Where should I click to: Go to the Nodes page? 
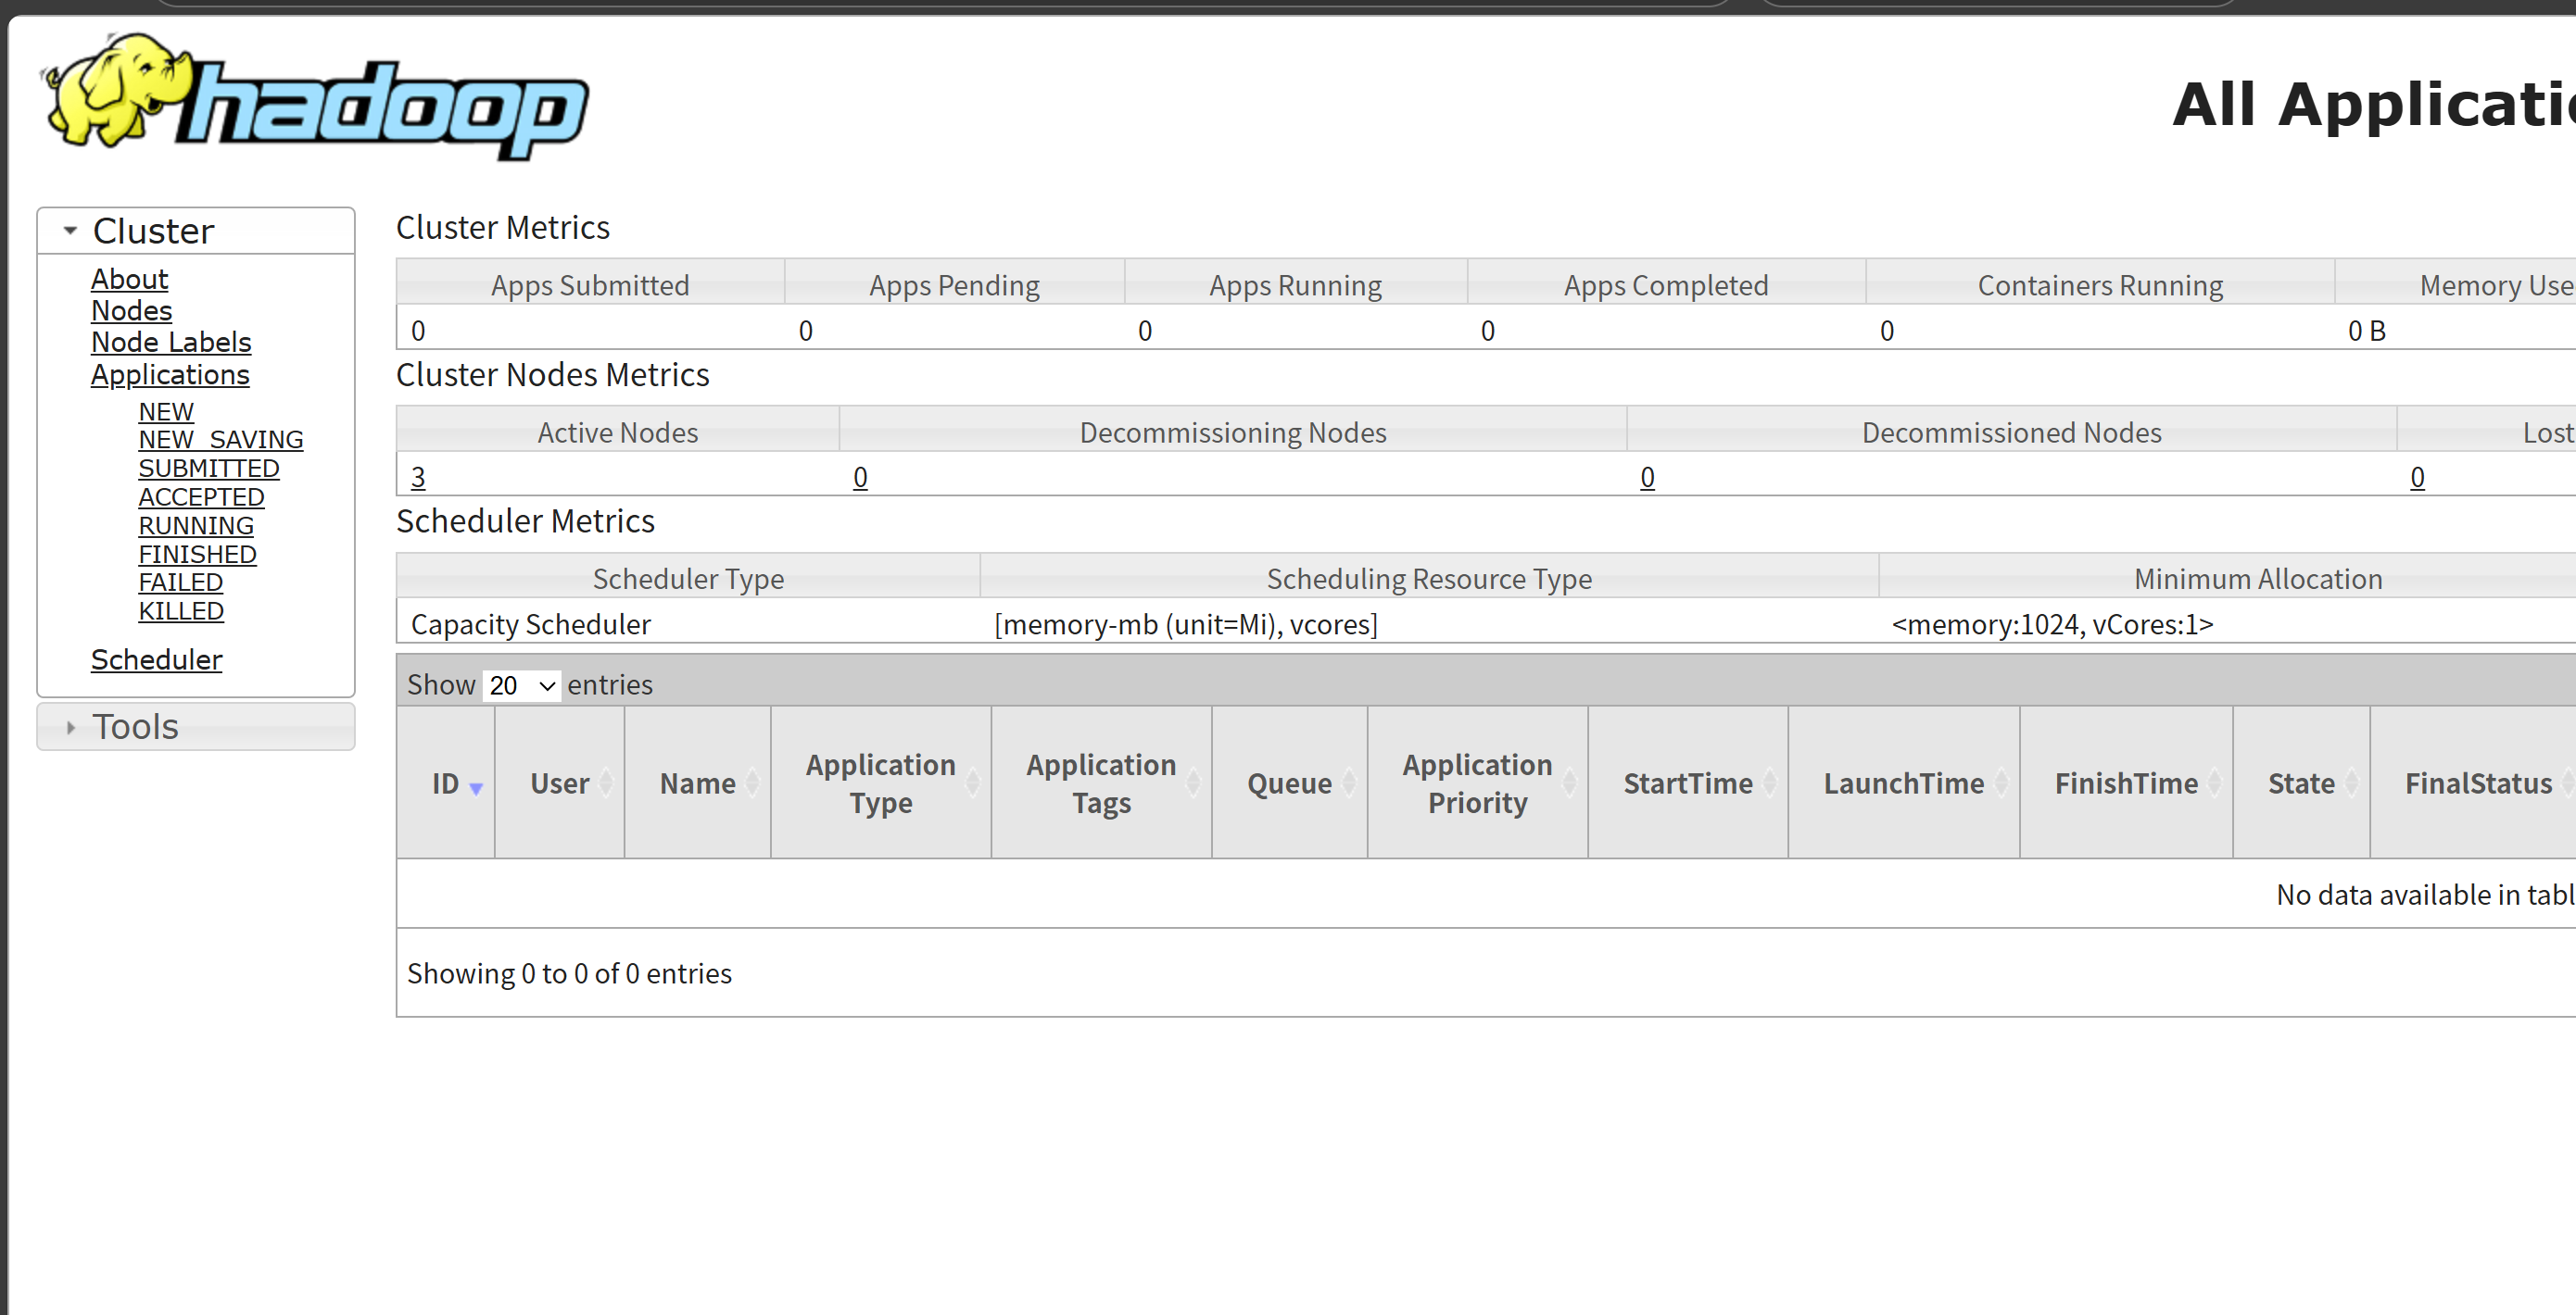(131, 311)
